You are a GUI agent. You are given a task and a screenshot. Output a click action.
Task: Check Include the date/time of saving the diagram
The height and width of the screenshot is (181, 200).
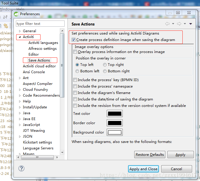pos(75,99)
